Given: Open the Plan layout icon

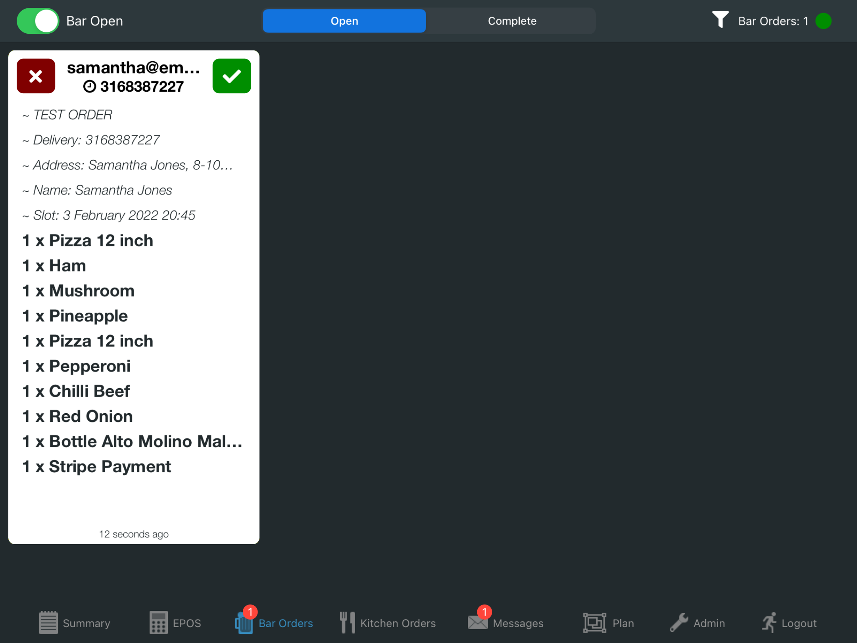Looking at the screenshot, I should point(594,622).
